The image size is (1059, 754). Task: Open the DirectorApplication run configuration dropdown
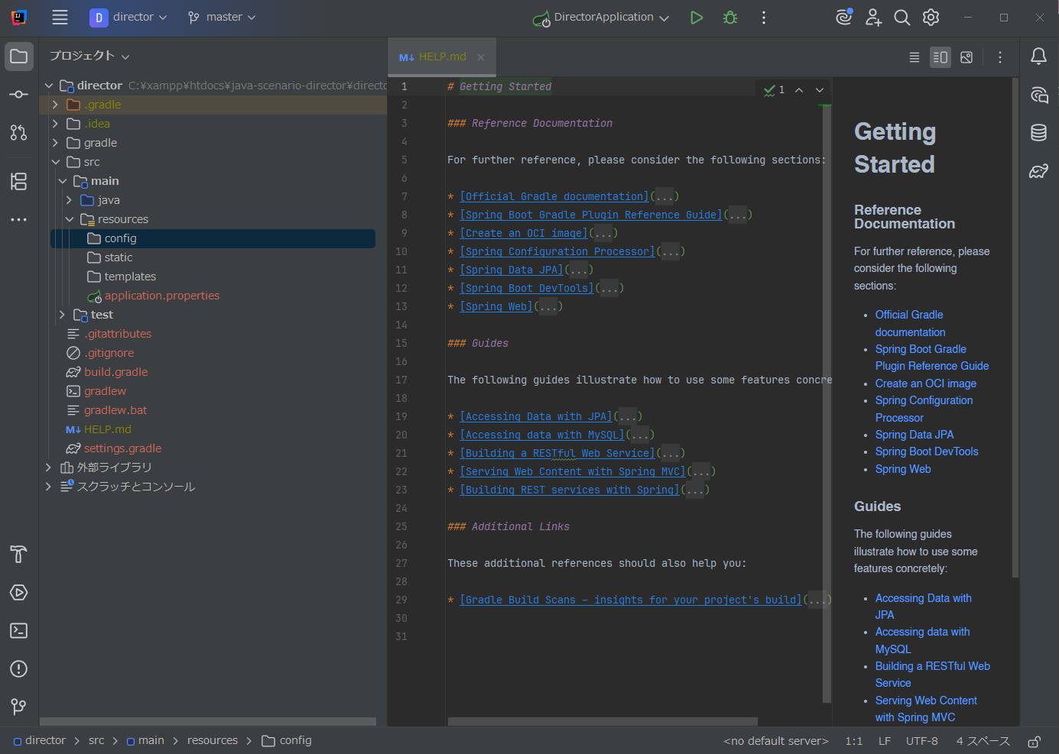click(599, 16)
